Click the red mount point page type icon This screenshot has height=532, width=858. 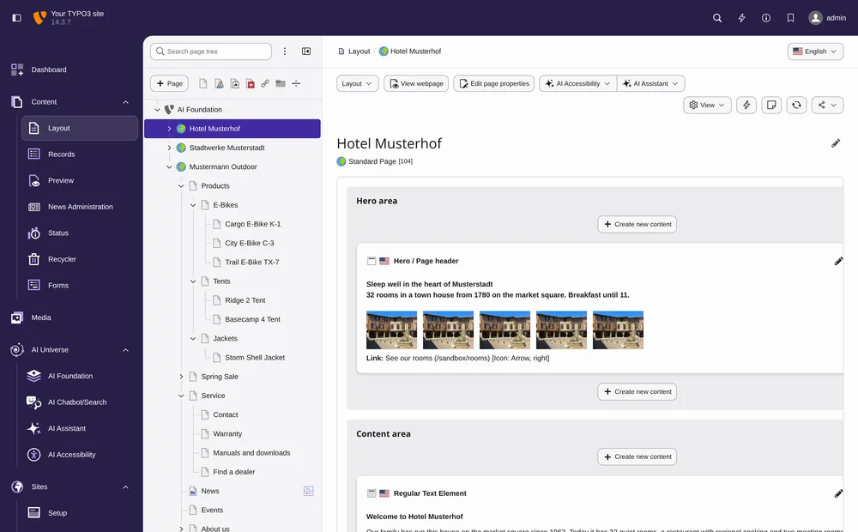tap(250, 84)
